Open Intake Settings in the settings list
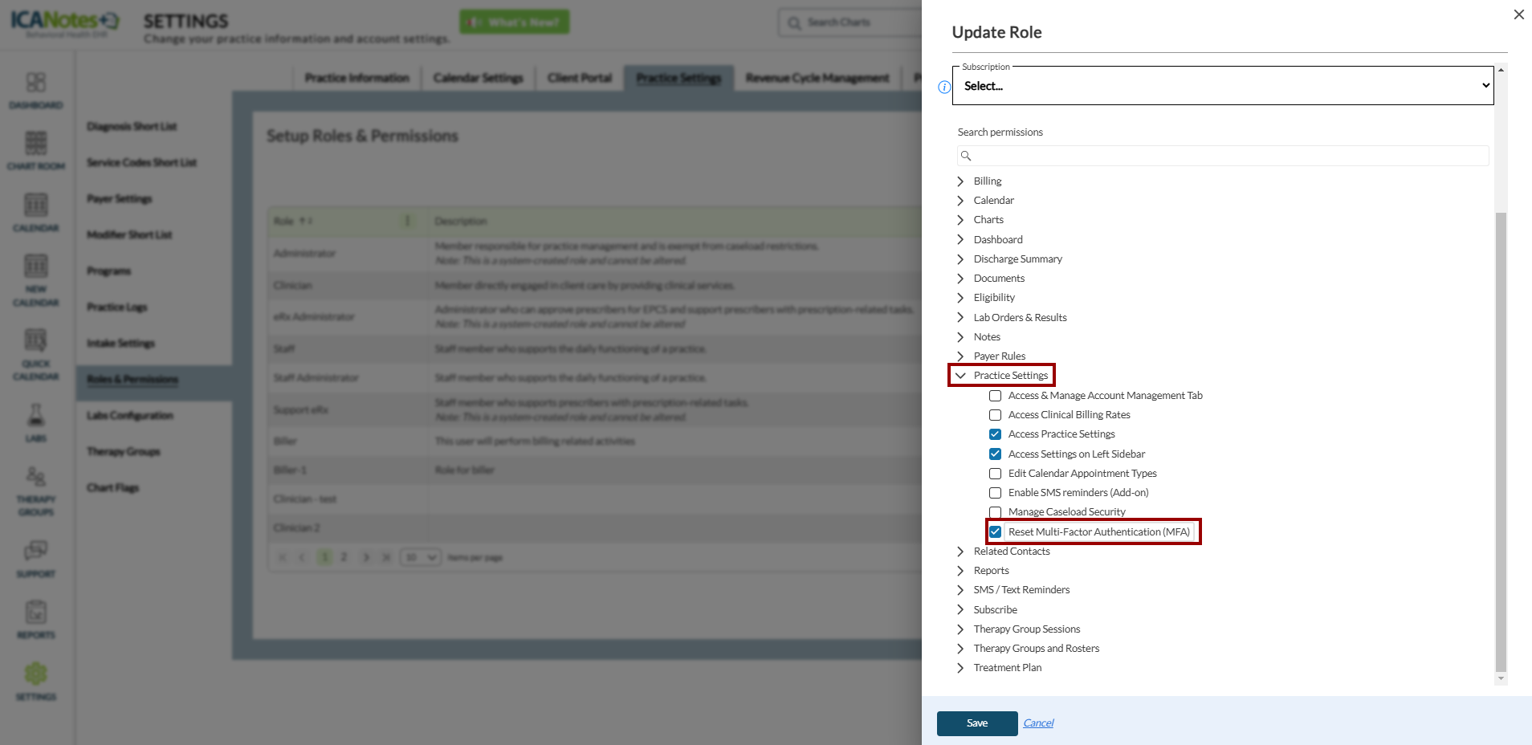The image size is (1532, 745). coord(121,344)
